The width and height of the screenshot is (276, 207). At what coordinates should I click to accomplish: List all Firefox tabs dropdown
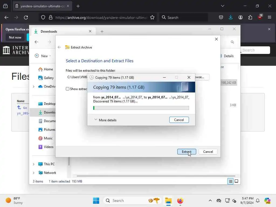point(222,6)
